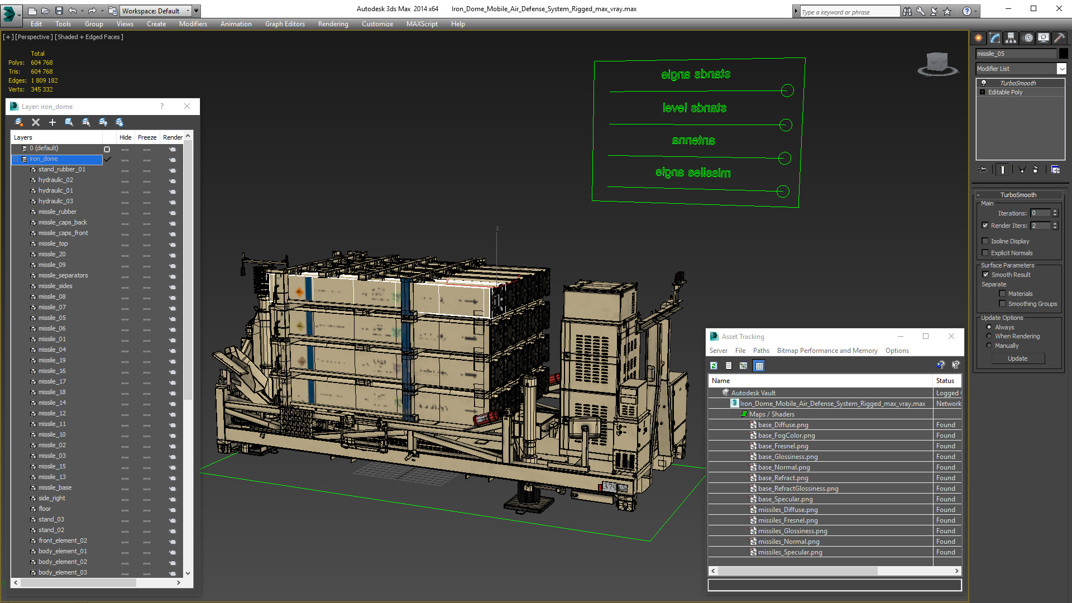
Task: Collapse the TurboSmooth rollout
Action: [x=978, y=195]
